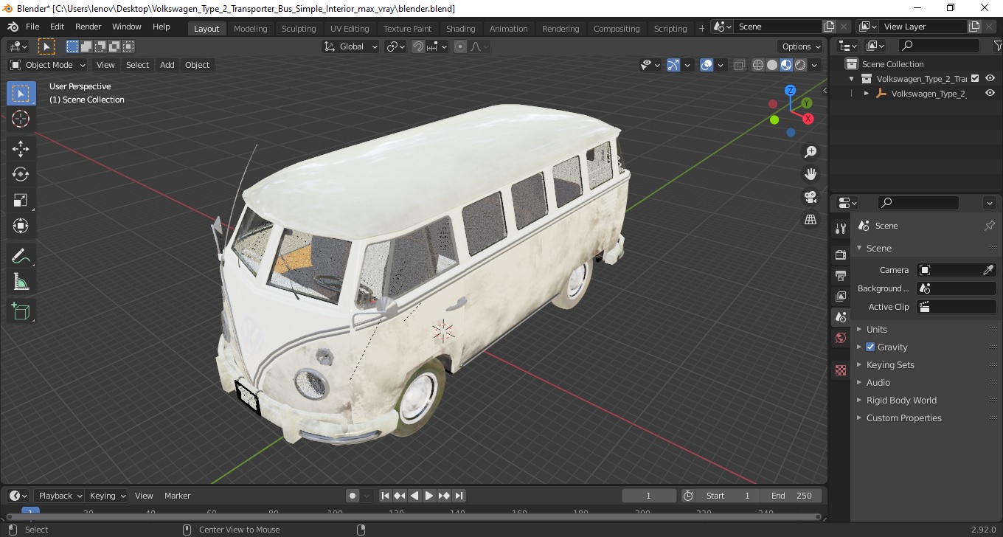Image resolution: width=1003 pixels, height=537 pixels.
Task: Toggle proportional editing button
Action: [460, 46]
